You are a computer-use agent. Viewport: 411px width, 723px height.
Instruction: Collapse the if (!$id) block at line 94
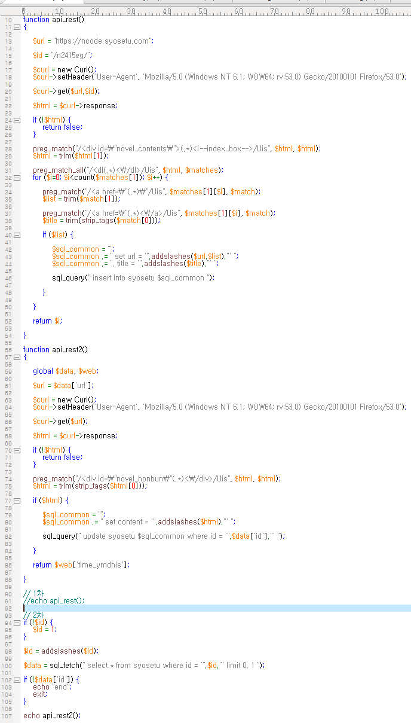[17, 623]
